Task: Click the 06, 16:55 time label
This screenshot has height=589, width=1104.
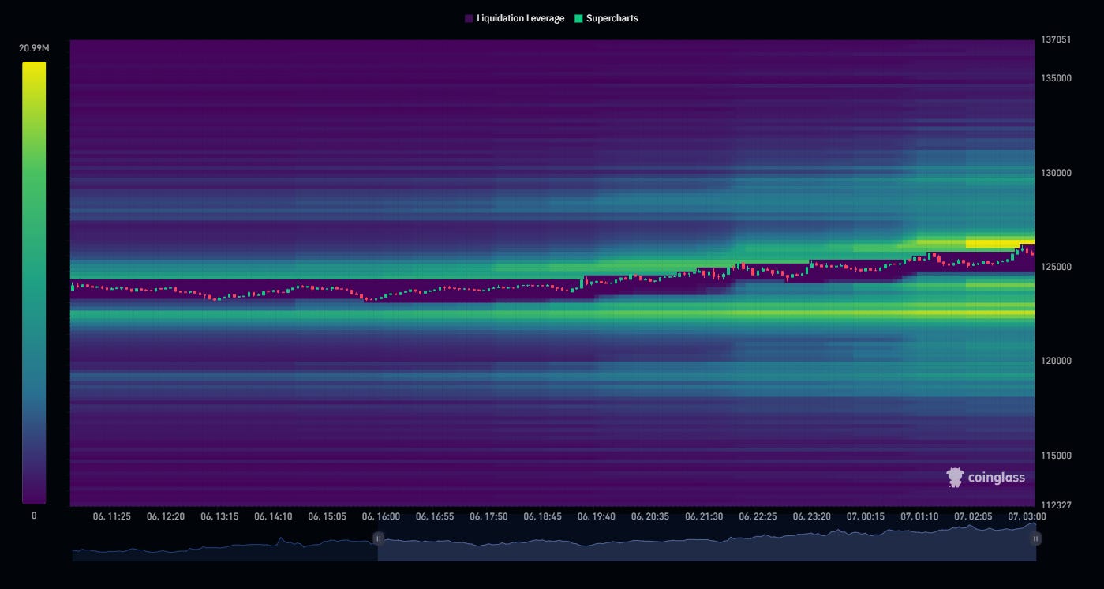Action: tap(434, 516)
